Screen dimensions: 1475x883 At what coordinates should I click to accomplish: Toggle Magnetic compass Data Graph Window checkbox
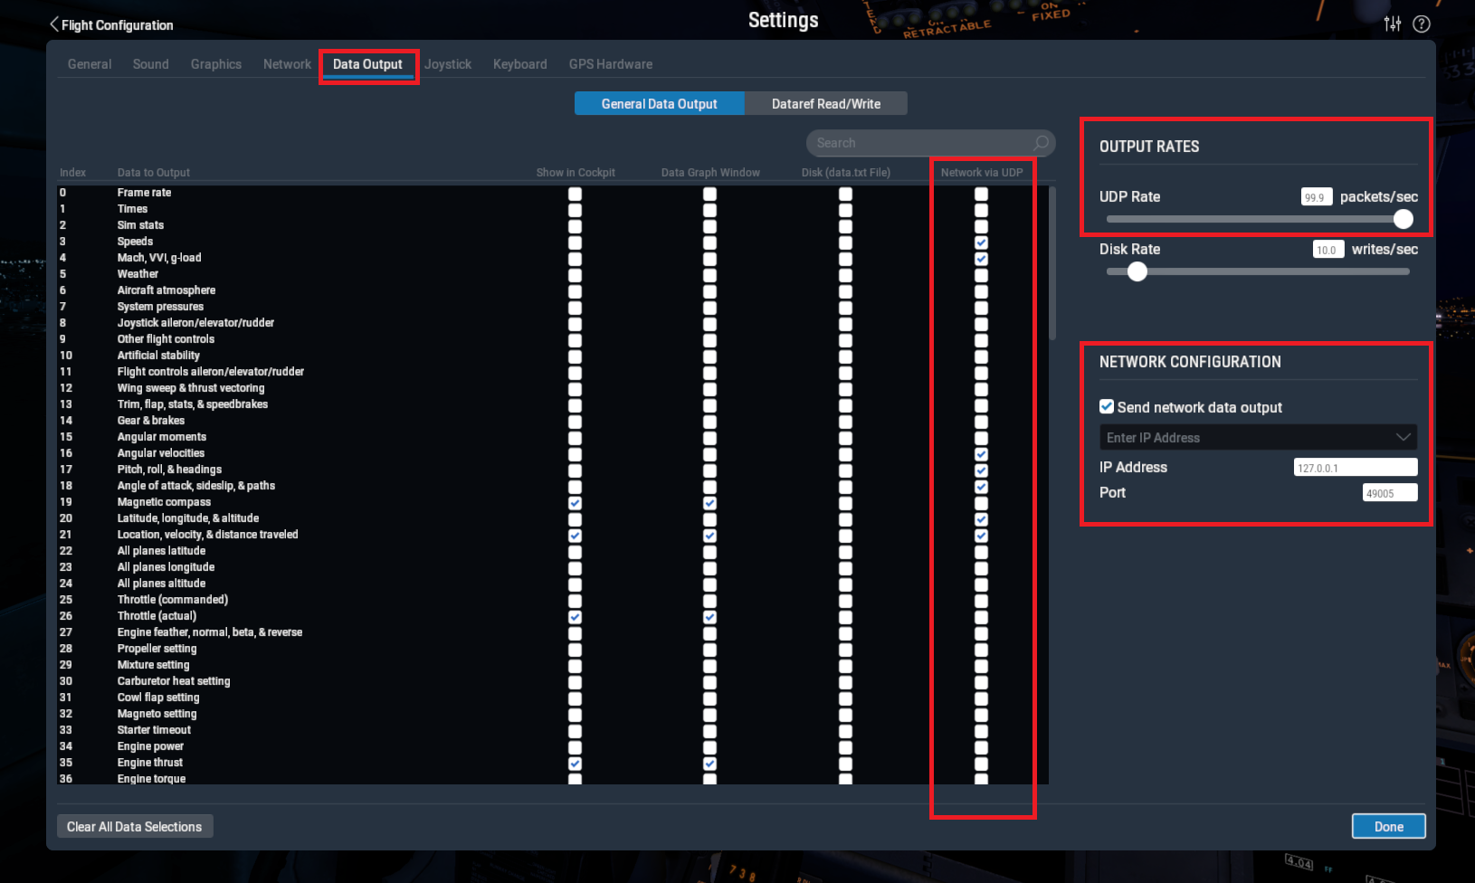click(x=709, y=503)
